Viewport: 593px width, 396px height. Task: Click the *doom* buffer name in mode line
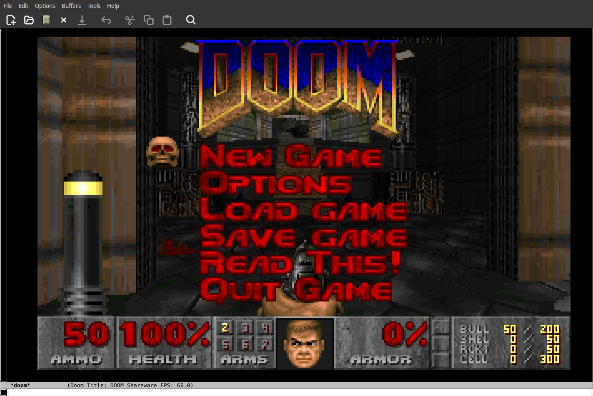(20, 385)
